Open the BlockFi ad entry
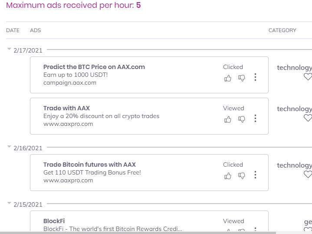This screenshot has height=234, width=312. (x=54, y=221)
